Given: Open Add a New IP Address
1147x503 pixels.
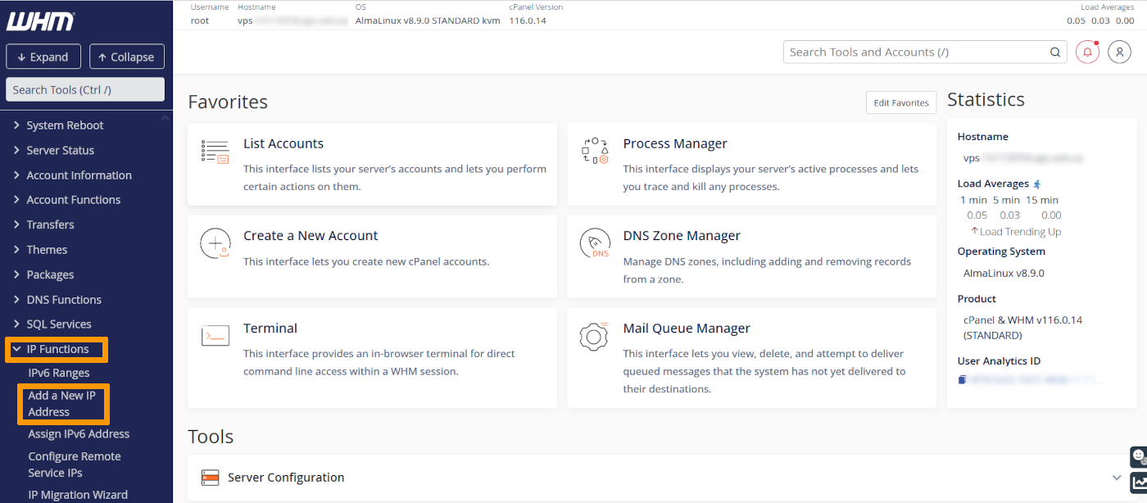Looking at the screenshot, I should click(62, 404).
